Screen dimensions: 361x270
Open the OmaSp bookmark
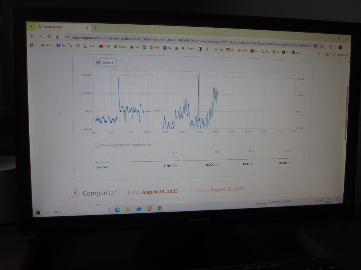188,48
